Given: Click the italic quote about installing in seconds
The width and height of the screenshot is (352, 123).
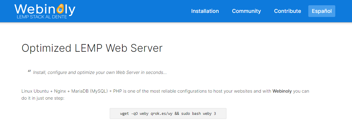Looking at the screenshot, I should [x=100, y=72].
